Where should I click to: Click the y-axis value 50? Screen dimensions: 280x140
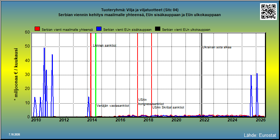pos(27,47)
